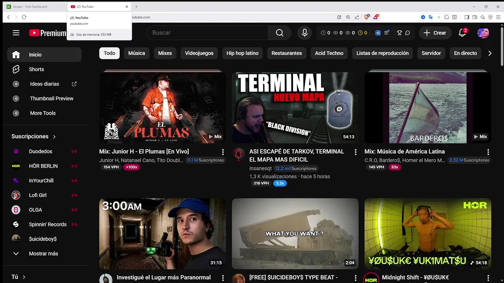Open the notifications bell
504x283 pixels.
pos(462,33)
